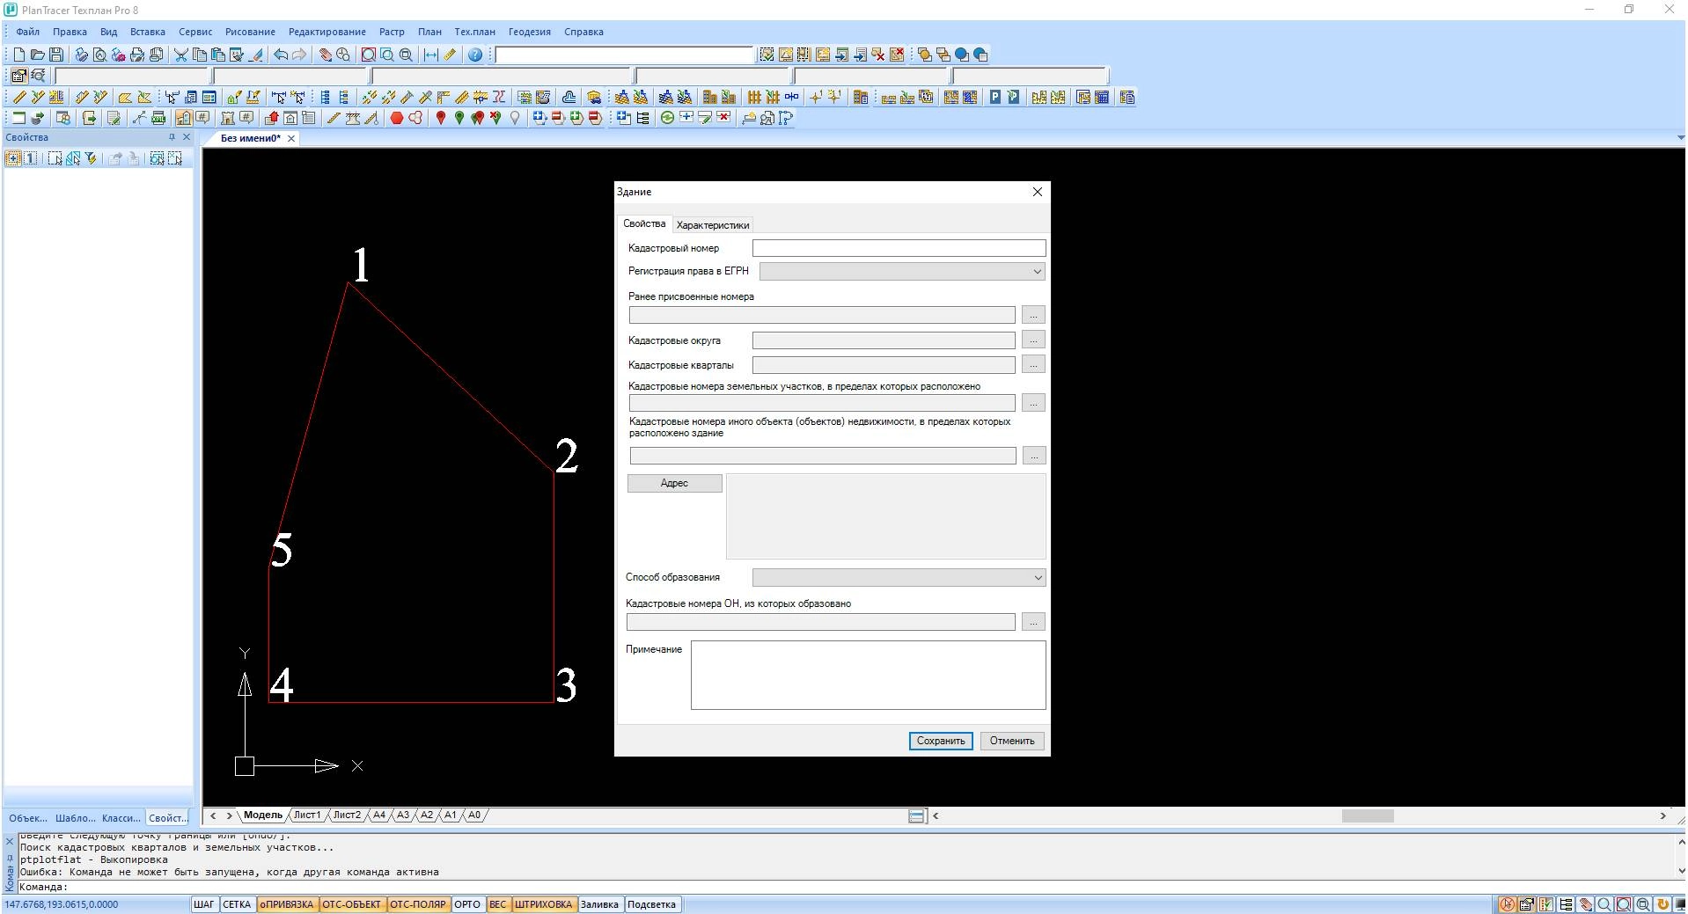Toggle Подсветка highlight mode
The width and height of the screenshot is (1688, 914).
(651, 904)
